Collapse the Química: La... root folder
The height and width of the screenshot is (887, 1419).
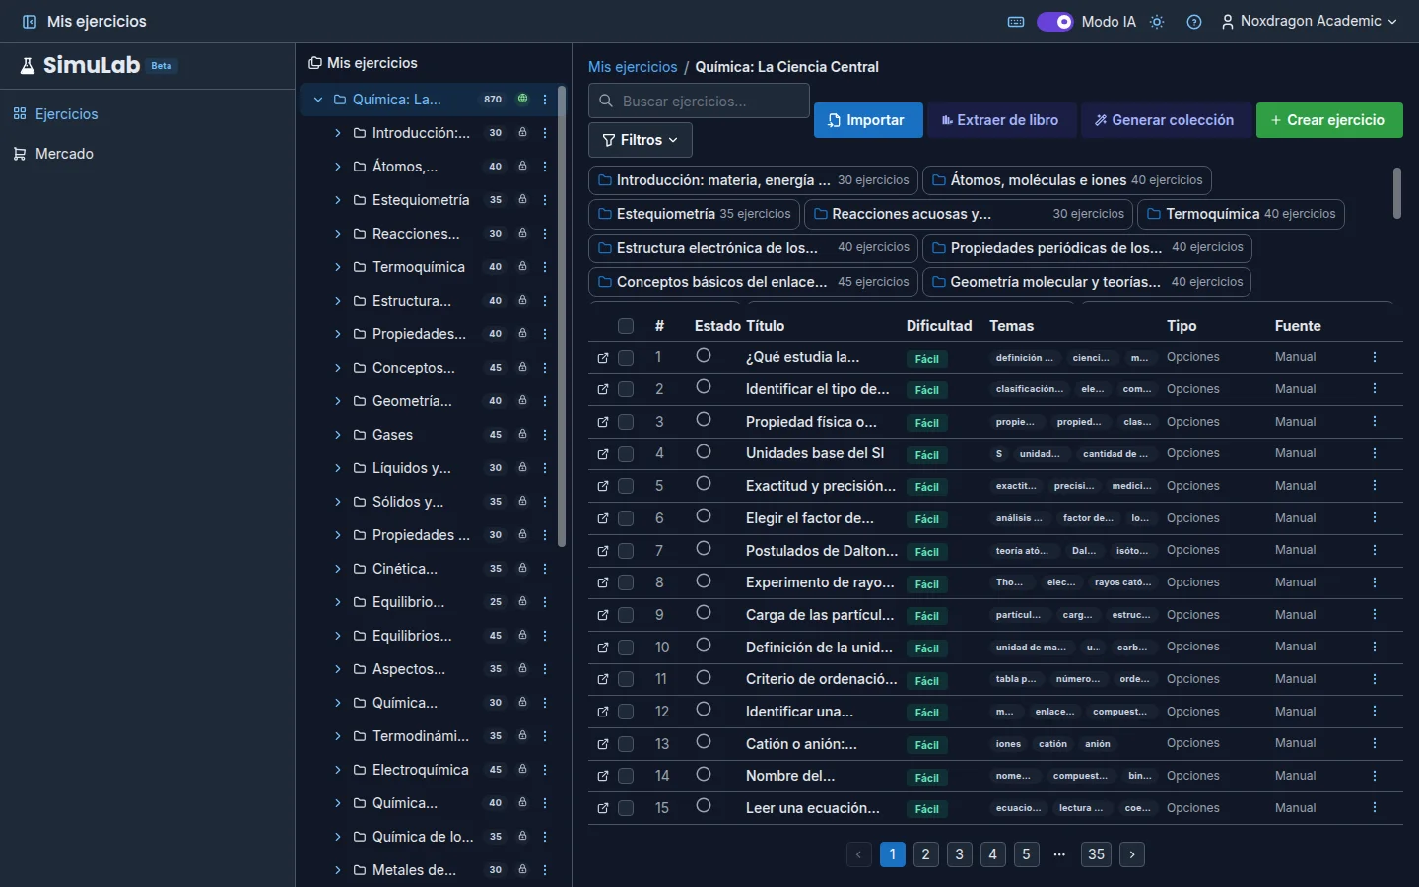point(318,100)
